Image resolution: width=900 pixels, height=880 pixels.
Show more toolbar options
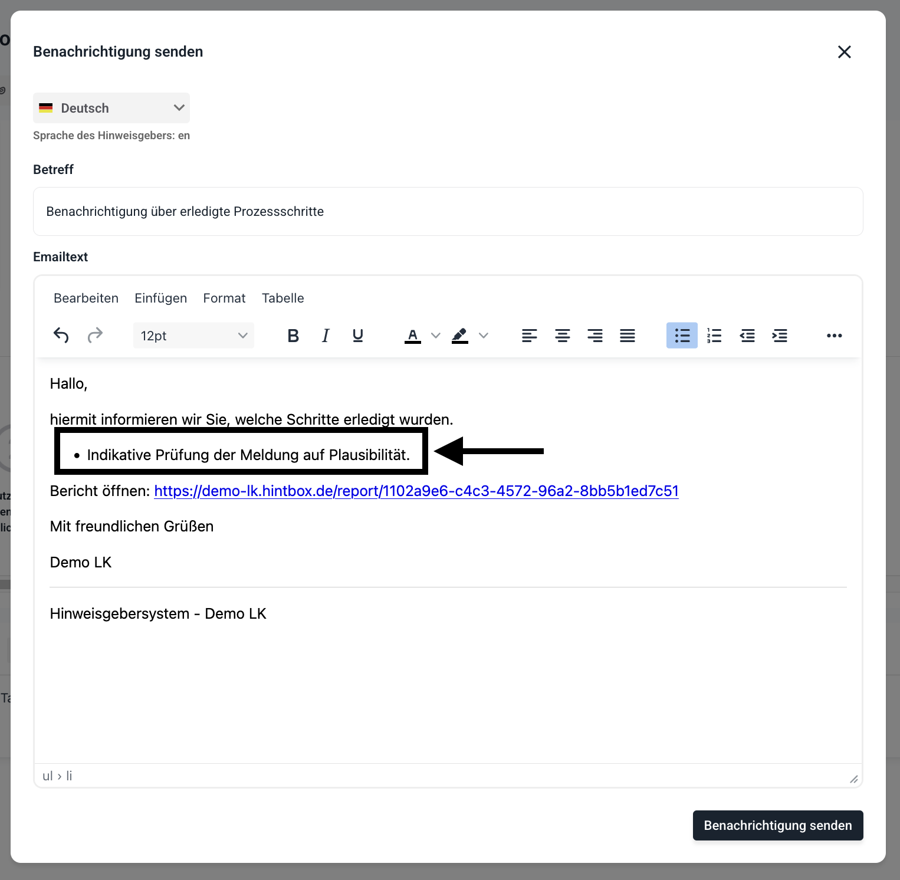point(834,336)
